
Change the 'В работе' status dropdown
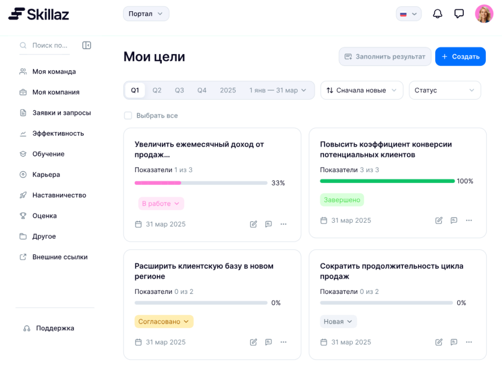tap(161, 204)
